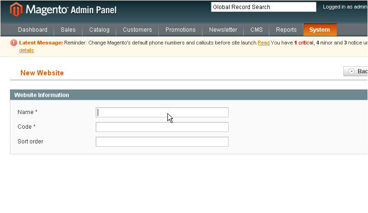This screenshot has width=368, height=213.
Task: Open the Sales menu
Action: [x=68, y=30]
